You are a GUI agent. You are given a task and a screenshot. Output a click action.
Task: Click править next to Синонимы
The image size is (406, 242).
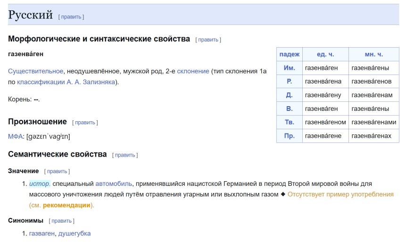[x=61, y=221]
